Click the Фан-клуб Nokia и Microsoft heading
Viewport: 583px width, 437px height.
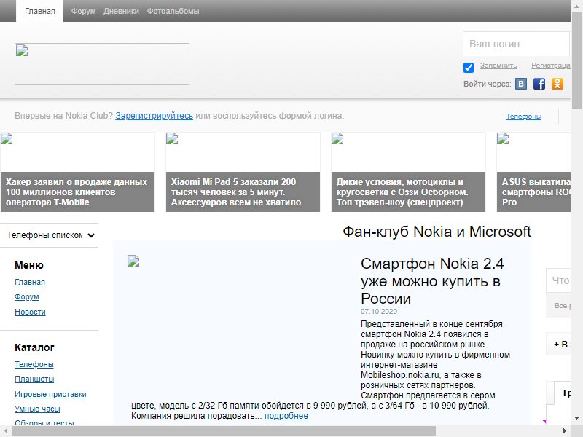[x=437, y=232]
